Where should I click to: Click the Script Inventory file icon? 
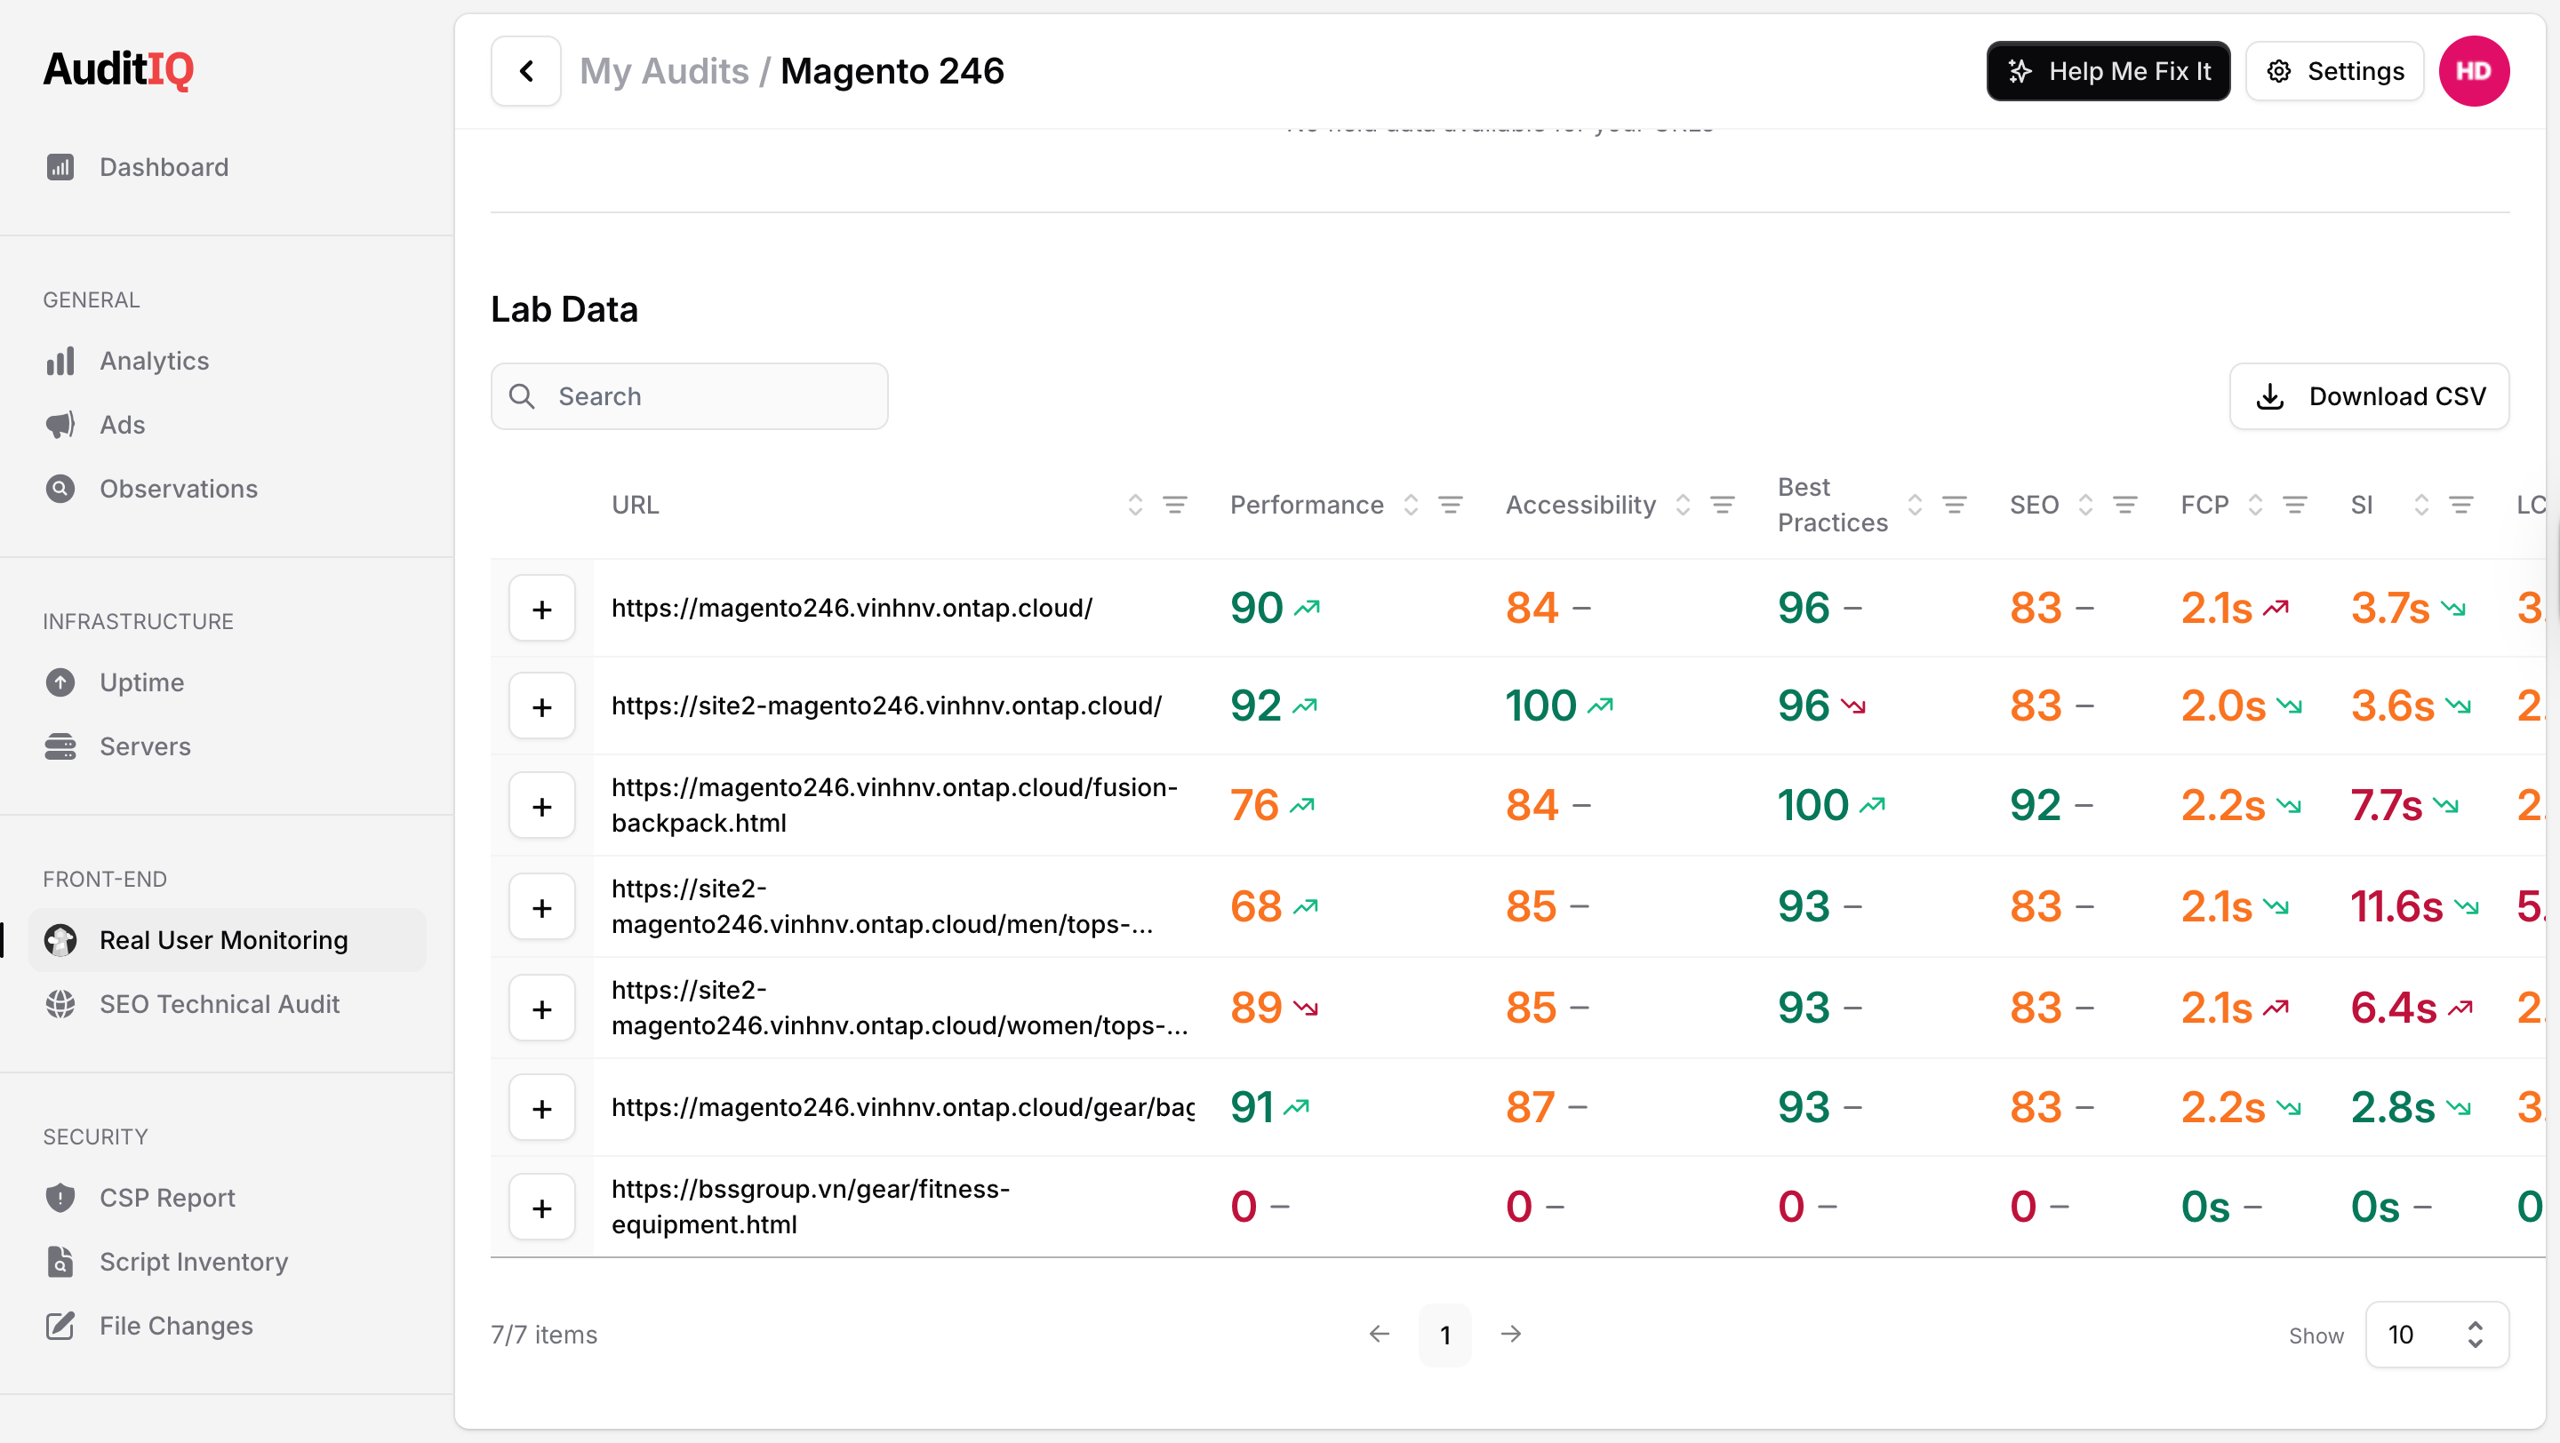coord(60,1261)
